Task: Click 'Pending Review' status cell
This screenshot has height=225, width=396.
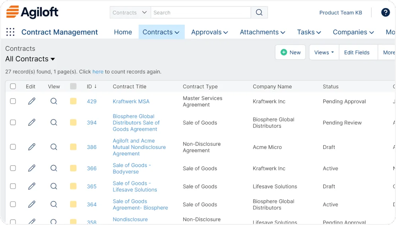Action: pyautogui.click(x=342, y=123)
